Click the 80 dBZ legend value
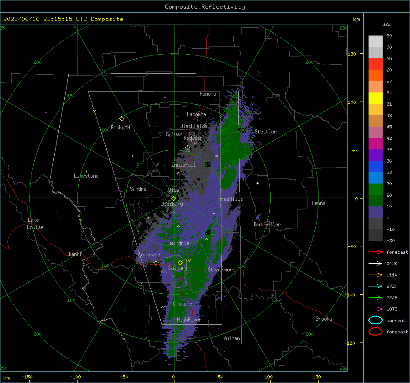Screen dimensions: 410x383 point(389,36)
